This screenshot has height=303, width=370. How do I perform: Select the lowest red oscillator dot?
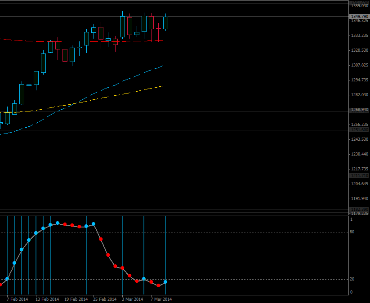pos(158,285)
